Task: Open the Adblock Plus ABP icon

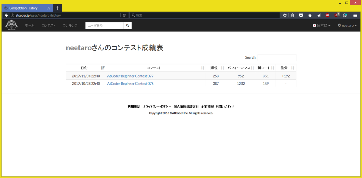Action: 327,16
